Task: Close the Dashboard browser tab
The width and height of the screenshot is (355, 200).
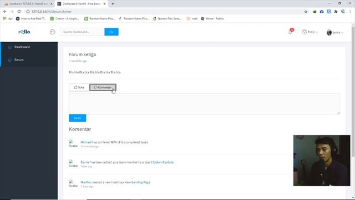Action: click(104, 4)
